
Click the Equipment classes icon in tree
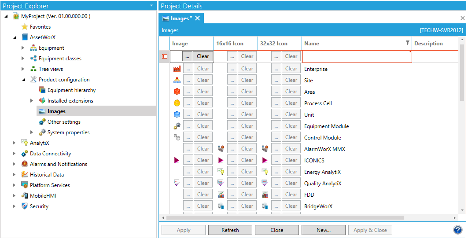33,59
